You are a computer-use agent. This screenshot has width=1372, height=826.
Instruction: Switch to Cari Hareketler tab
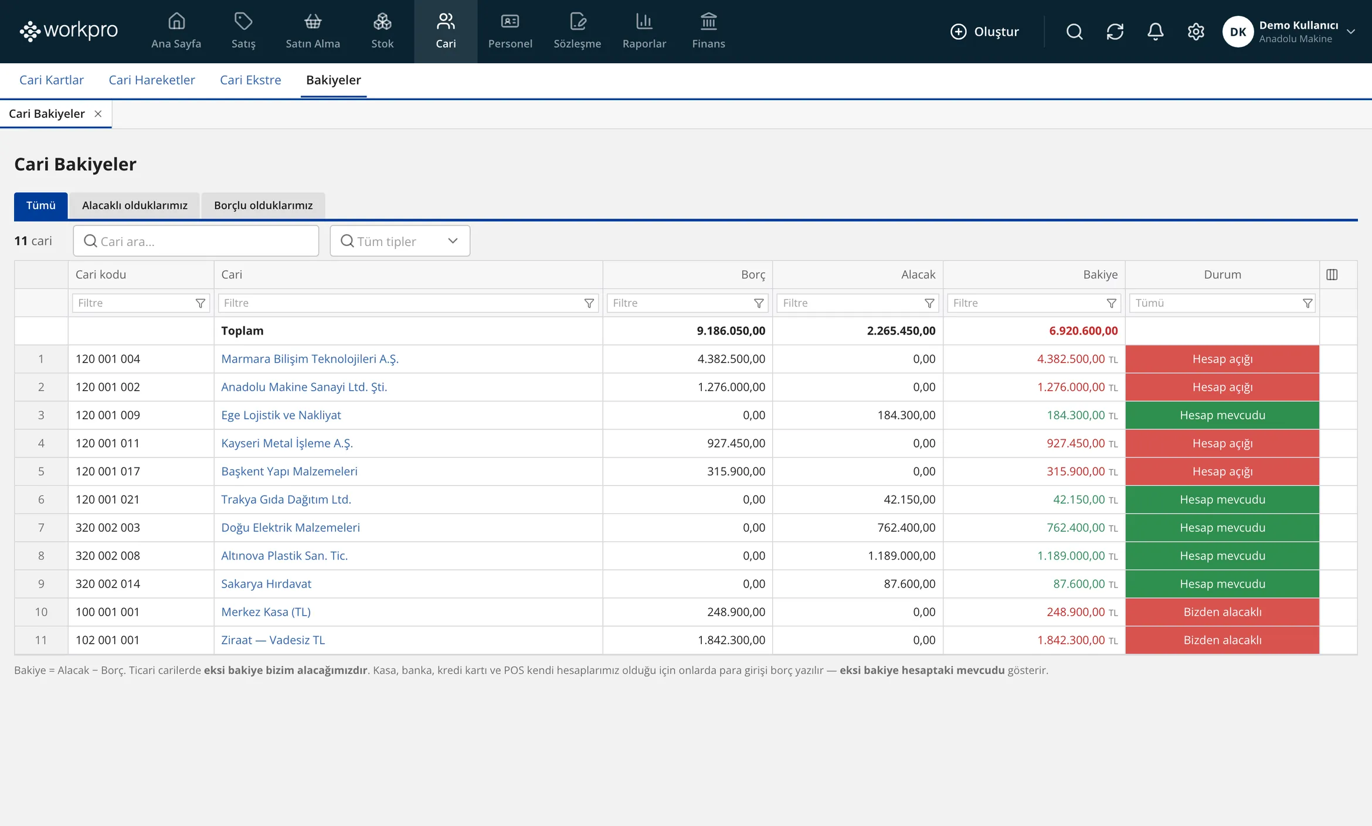pyautogui.click(x=152, y=80)
